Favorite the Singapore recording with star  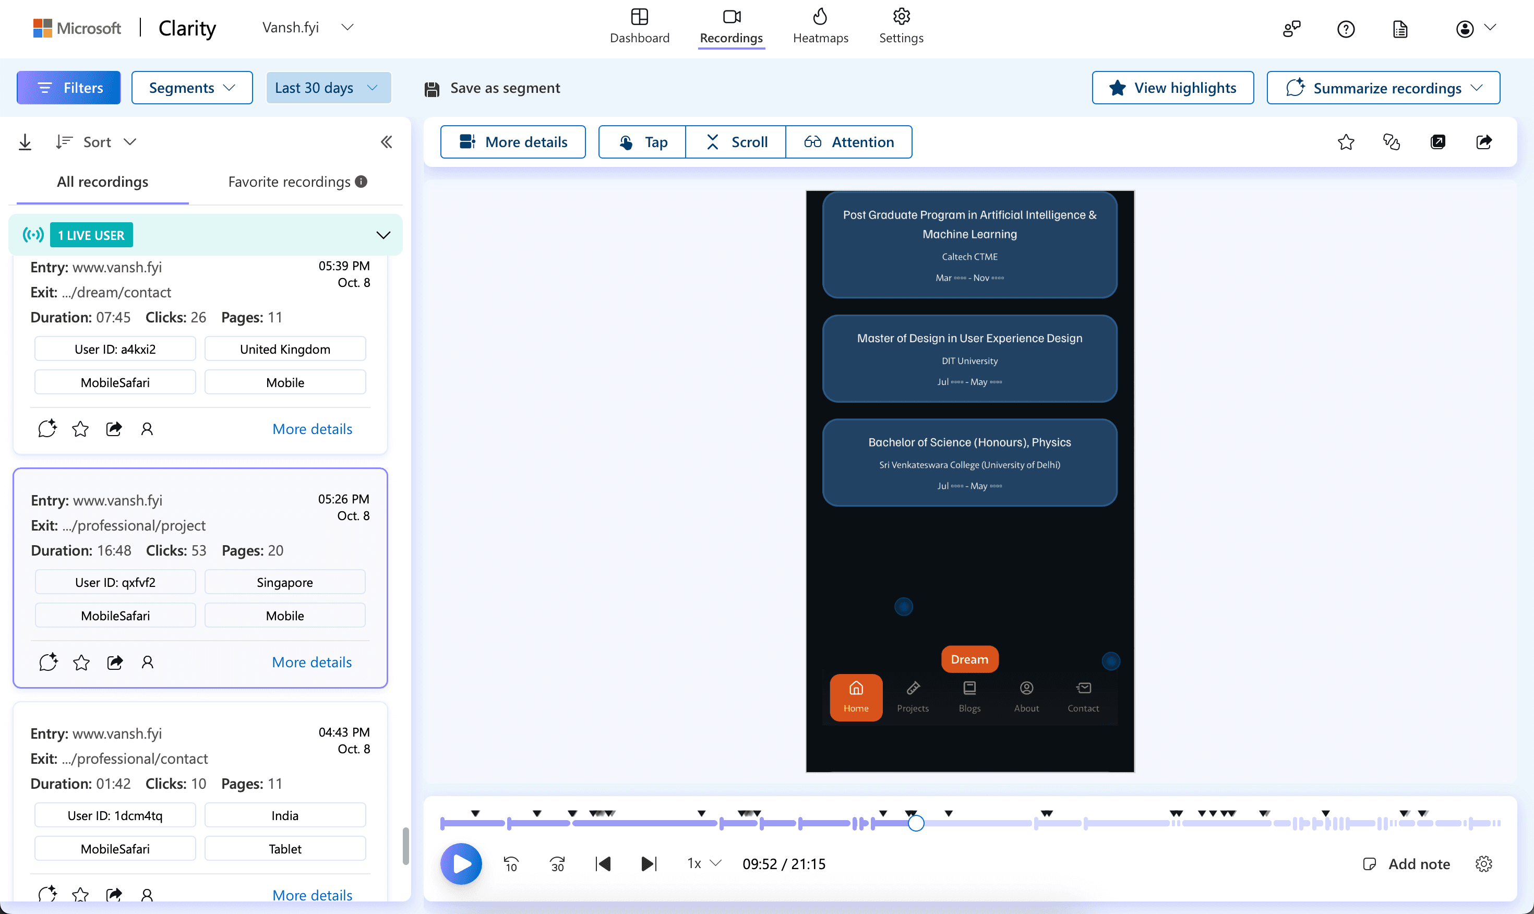coord(81,662)
